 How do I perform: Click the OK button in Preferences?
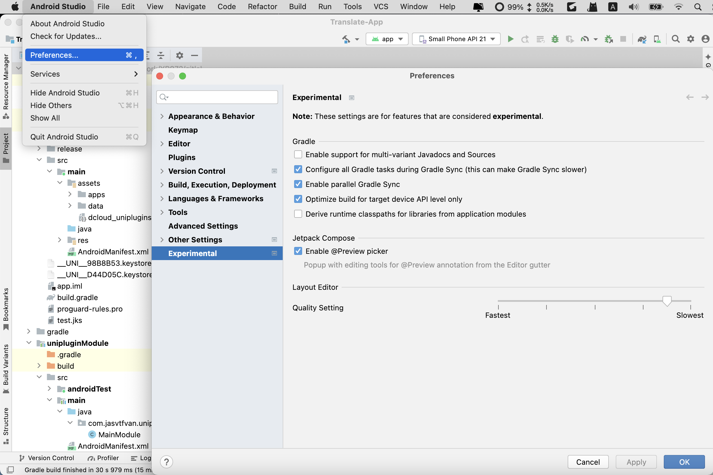[x=684, y=462]
